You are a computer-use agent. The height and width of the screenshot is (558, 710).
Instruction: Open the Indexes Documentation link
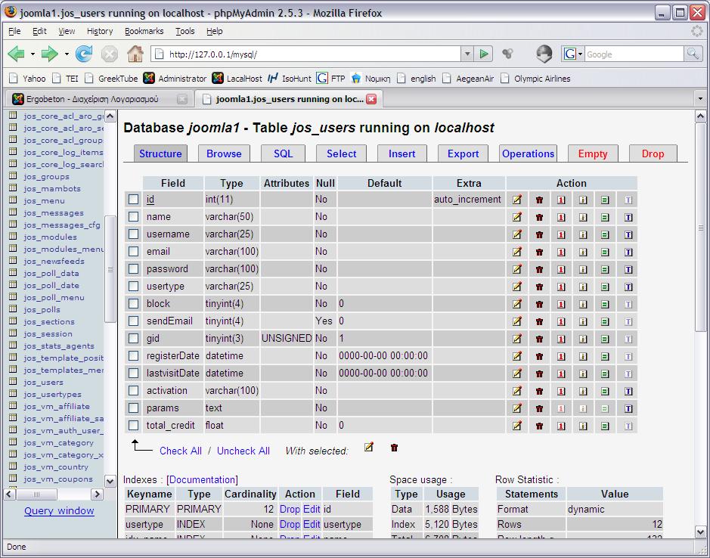pos(202,479)
